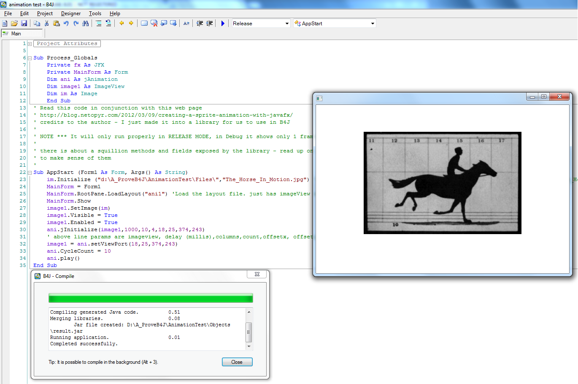Click the Paste clipboard icon
Screen dimensions: 578x384
pyautogui.click(x=57, y=24)
